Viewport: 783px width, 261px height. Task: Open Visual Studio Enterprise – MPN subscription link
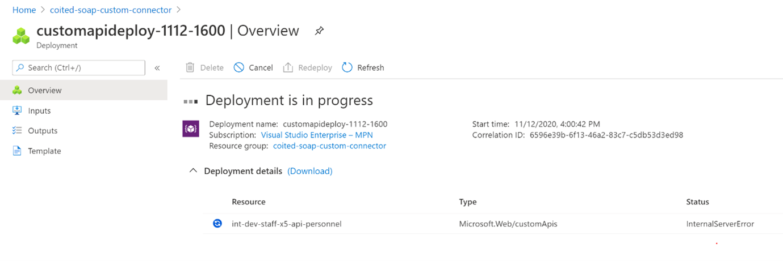click(x=316, y=135)
